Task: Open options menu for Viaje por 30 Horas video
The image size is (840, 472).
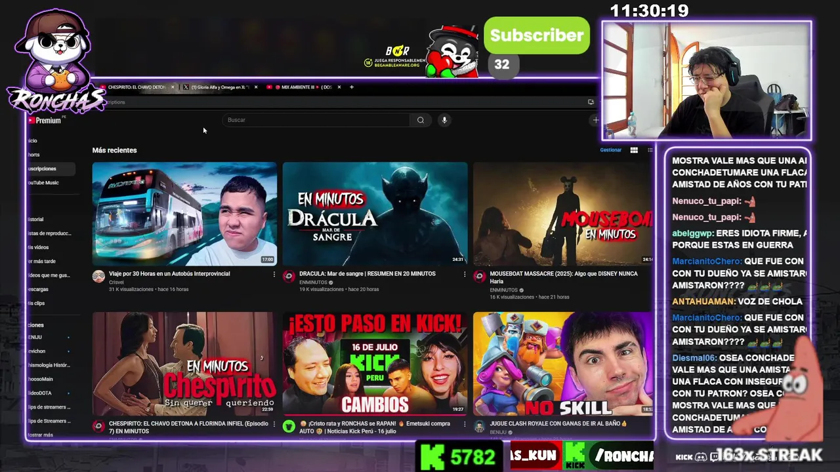Action: 274,274
